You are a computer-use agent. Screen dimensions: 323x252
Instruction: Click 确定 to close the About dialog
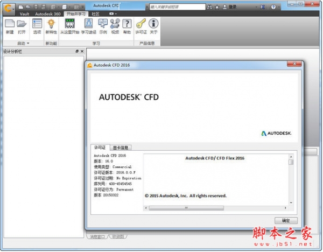[x=286, y=220]
